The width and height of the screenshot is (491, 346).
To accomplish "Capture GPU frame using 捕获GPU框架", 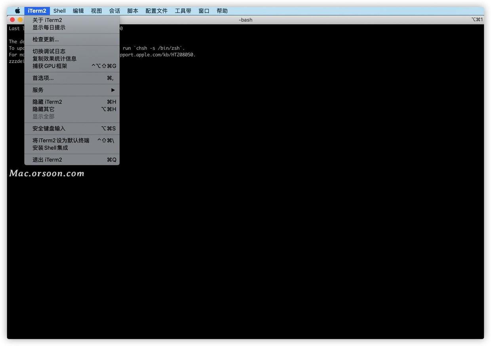I will pyautogui.click(x=50, y=66).
